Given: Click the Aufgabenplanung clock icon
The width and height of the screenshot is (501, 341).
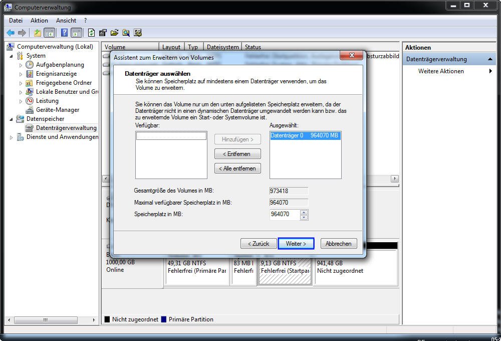Looking at the screenshot, I should click(x=30, y=65).
